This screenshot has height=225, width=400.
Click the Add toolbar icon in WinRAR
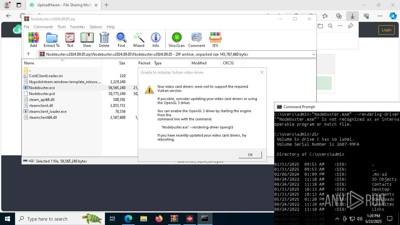[33, 40]
